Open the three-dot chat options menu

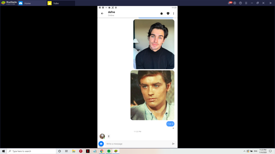[x=174, y=13]
